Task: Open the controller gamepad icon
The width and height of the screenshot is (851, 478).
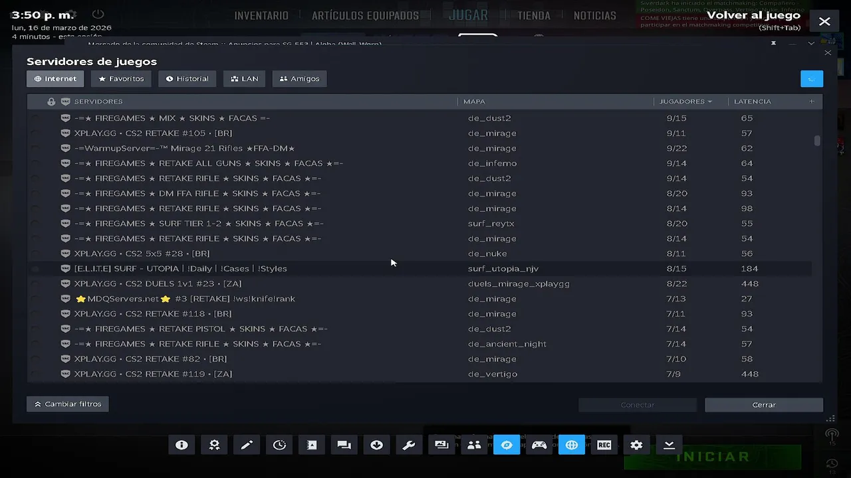Action: [539, 445]
